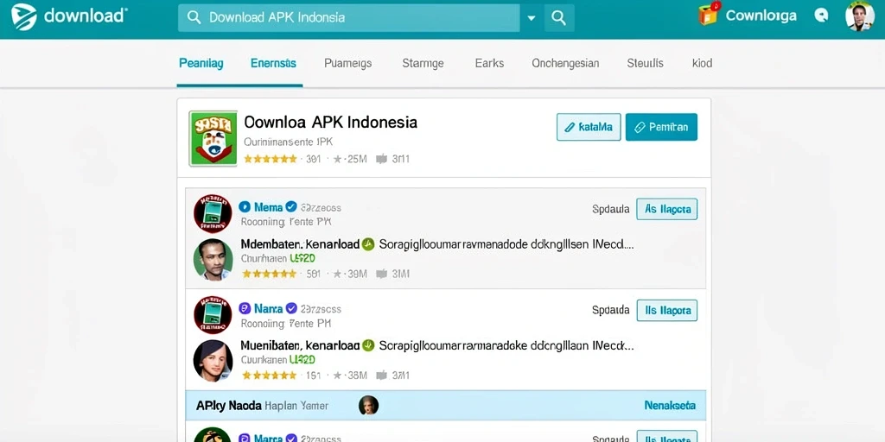Open the Oownloa APK Indonesia title

point(330,122)
